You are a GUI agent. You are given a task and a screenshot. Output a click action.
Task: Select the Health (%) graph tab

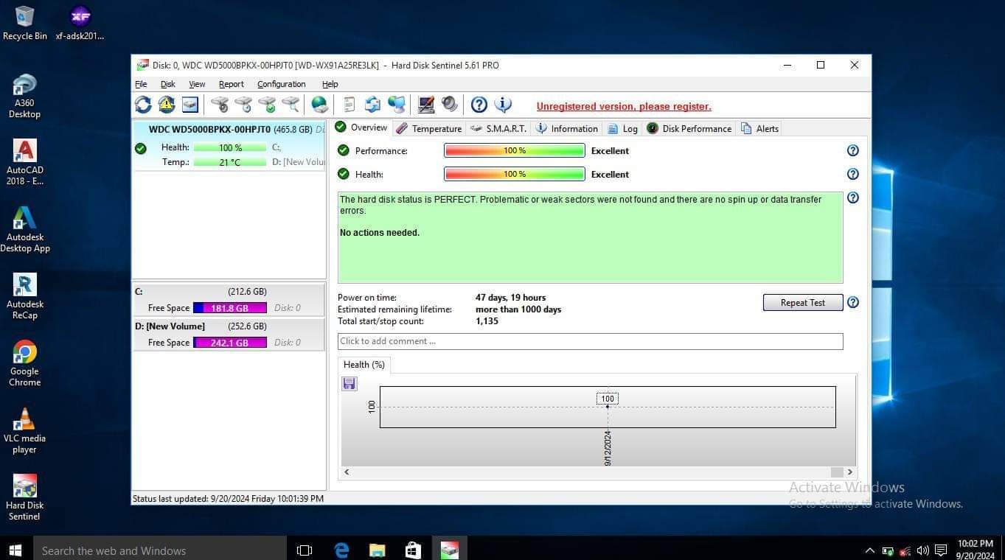(364, 365)
